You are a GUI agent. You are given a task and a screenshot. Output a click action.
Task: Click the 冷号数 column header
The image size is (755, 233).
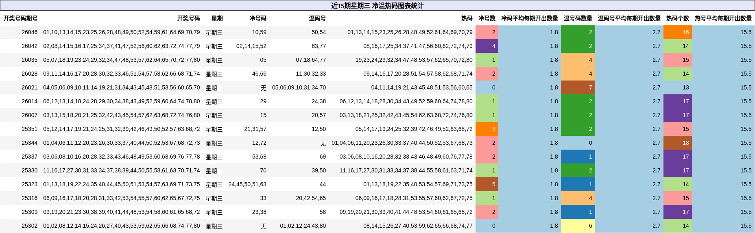(487, 18)
